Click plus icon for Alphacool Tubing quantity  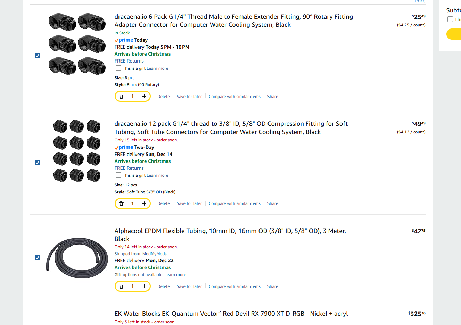point(144,286)
